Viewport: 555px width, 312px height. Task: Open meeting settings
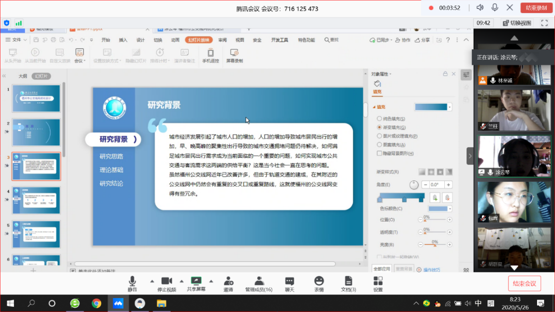click(x=378, y=283)
